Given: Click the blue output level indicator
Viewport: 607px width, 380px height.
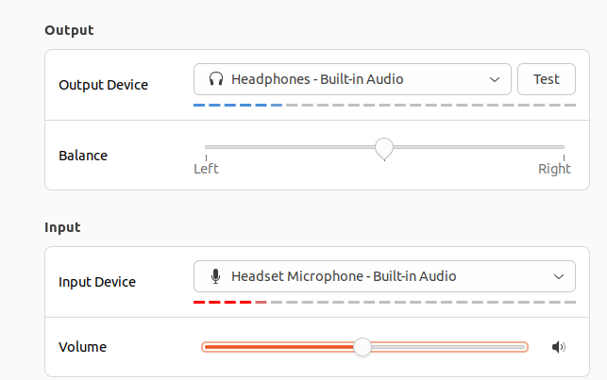Looking at the screenshot, I should click(237, 105).
